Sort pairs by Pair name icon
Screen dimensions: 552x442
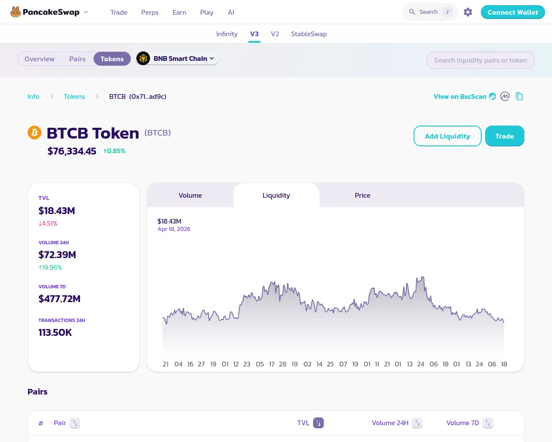point(75,423)
